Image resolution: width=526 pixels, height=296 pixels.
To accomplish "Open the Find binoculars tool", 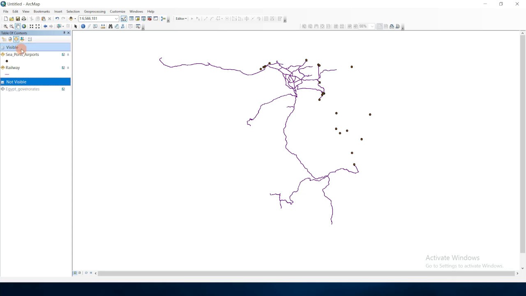I will click(111, 26).
